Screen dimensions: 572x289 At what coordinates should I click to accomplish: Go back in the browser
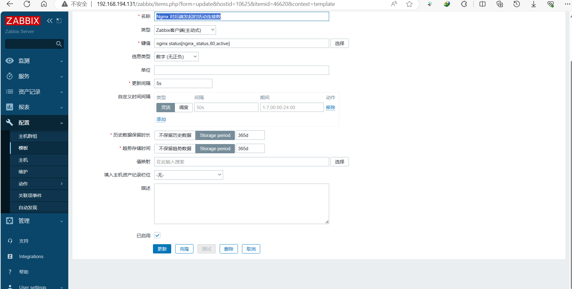tap(10, 4)
